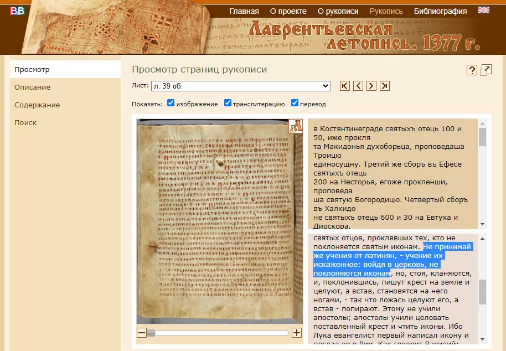Click the BB logo icon

coord(17,11)
